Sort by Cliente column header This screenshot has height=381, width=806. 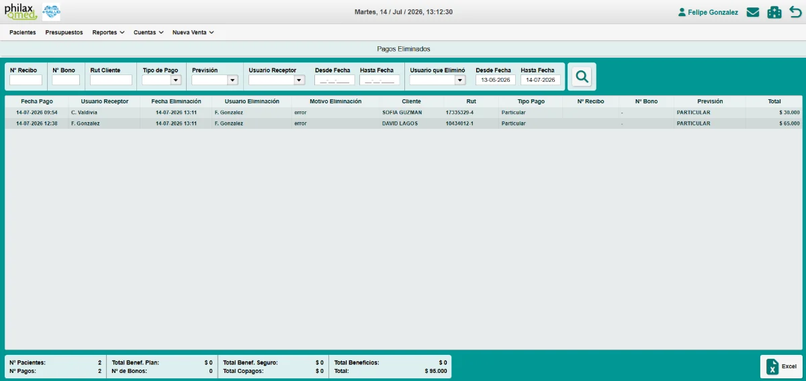[411, 101]
